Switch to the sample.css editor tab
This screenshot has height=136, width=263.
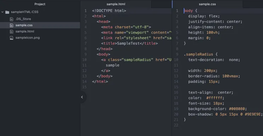click(x=207, y=4)
